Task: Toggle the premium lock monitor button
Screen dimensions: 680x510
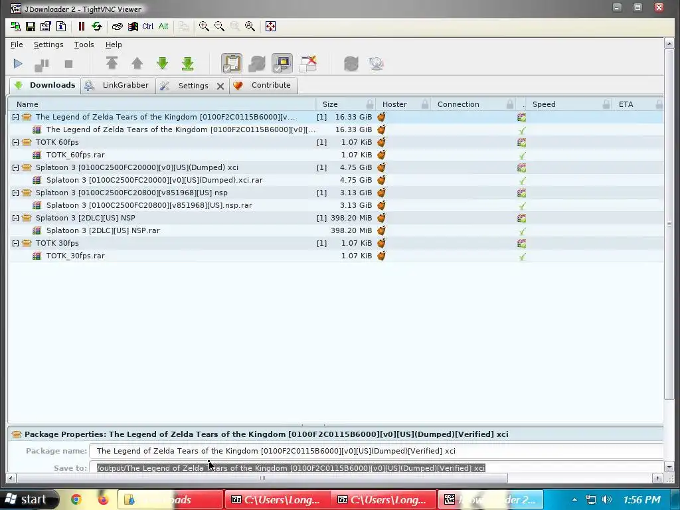Action: pyautogui.click(x=282, y=63)
